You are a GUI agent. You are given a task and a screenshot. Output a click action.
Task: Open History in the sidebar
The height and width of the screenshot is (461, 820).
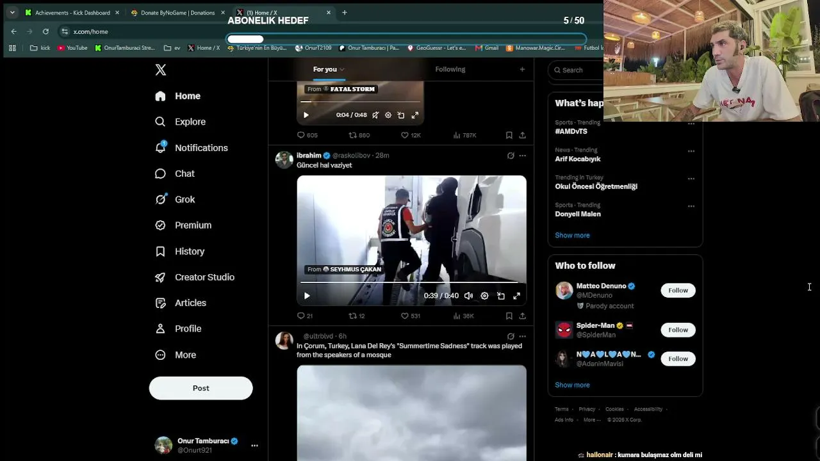pos(180,252)
